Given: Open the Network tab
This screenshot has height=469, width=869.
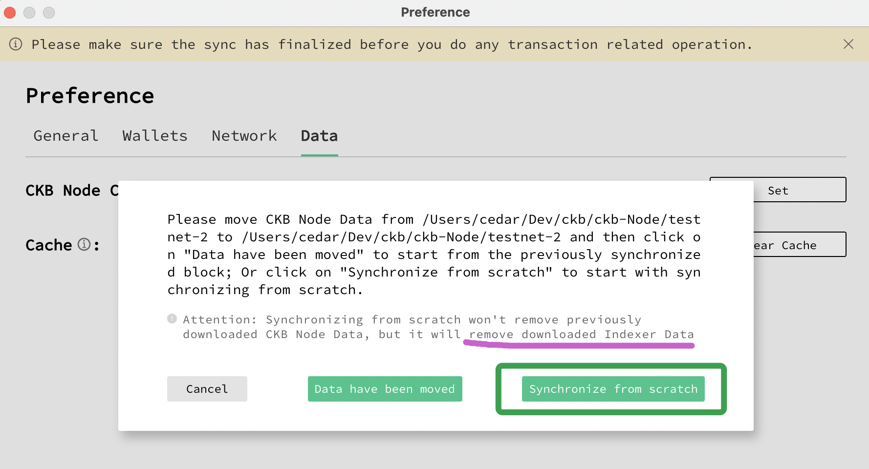Looking at the screenshot, I should [x=244, y=135].
